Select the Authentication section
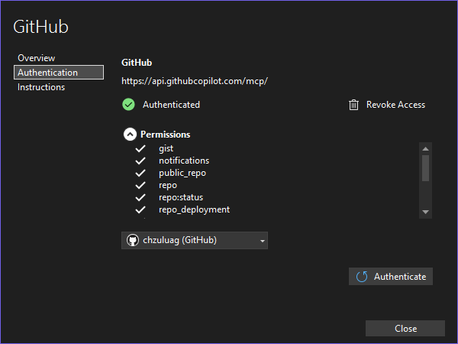458x344 pixels. (59, 73)
